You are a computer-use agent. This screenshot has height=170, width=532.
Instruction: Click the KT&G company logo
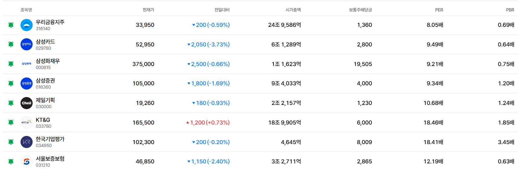27,122
